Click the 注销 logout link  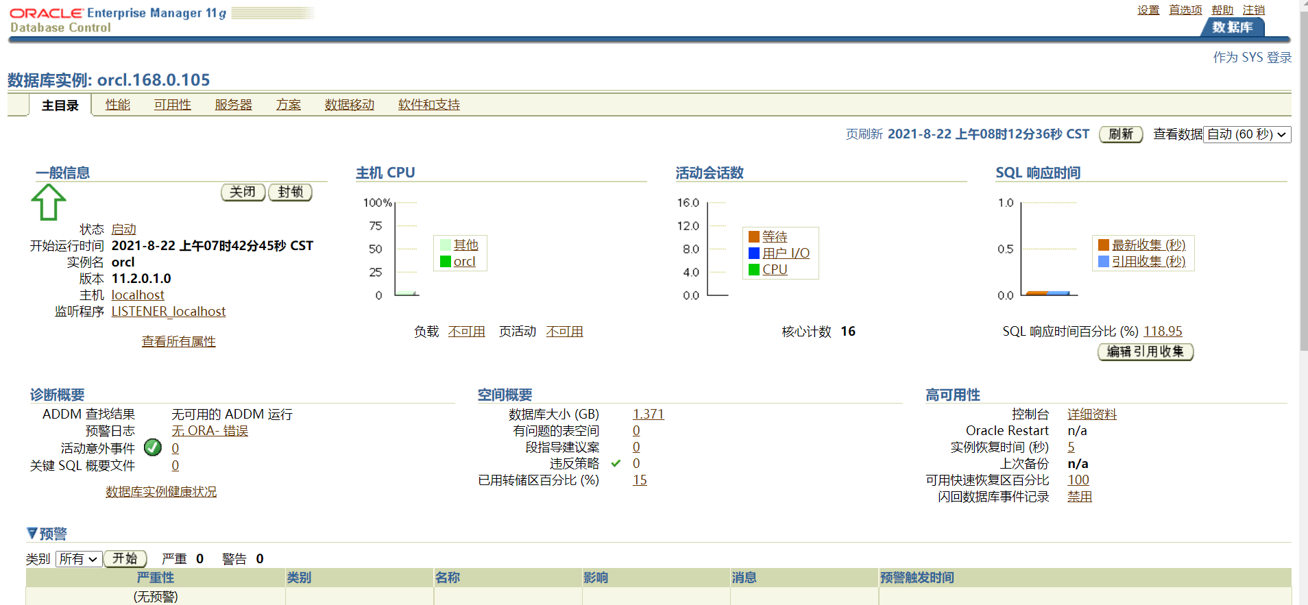(1254, 10)
